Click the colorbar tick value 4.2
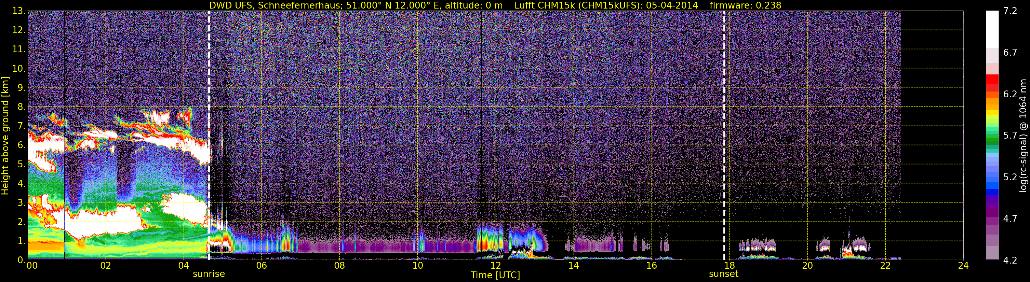Screen dimensions: 1030x282 point(1011,260)
